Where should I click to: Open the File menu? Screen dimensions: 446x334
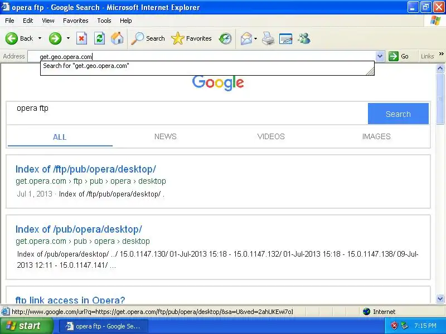point(9,21)
